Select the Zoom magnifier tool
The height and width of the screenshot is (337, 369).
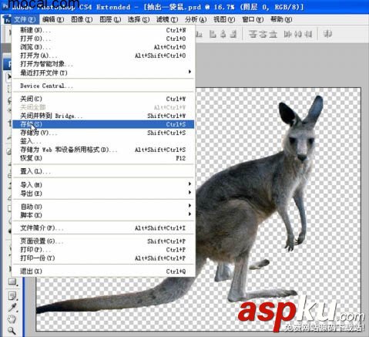[12, 330]
